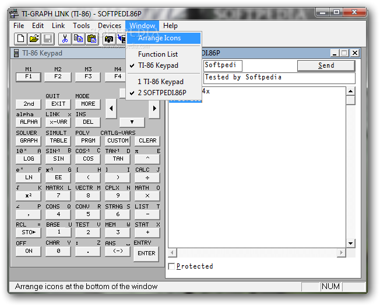Click the horizontal scrollbar left arrow
380x306 pixels.
[173, 253]
